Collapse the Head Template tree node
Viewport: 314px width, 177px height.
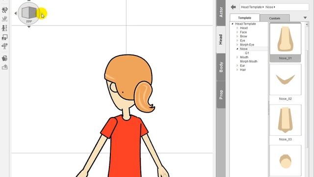pos(233,24)
